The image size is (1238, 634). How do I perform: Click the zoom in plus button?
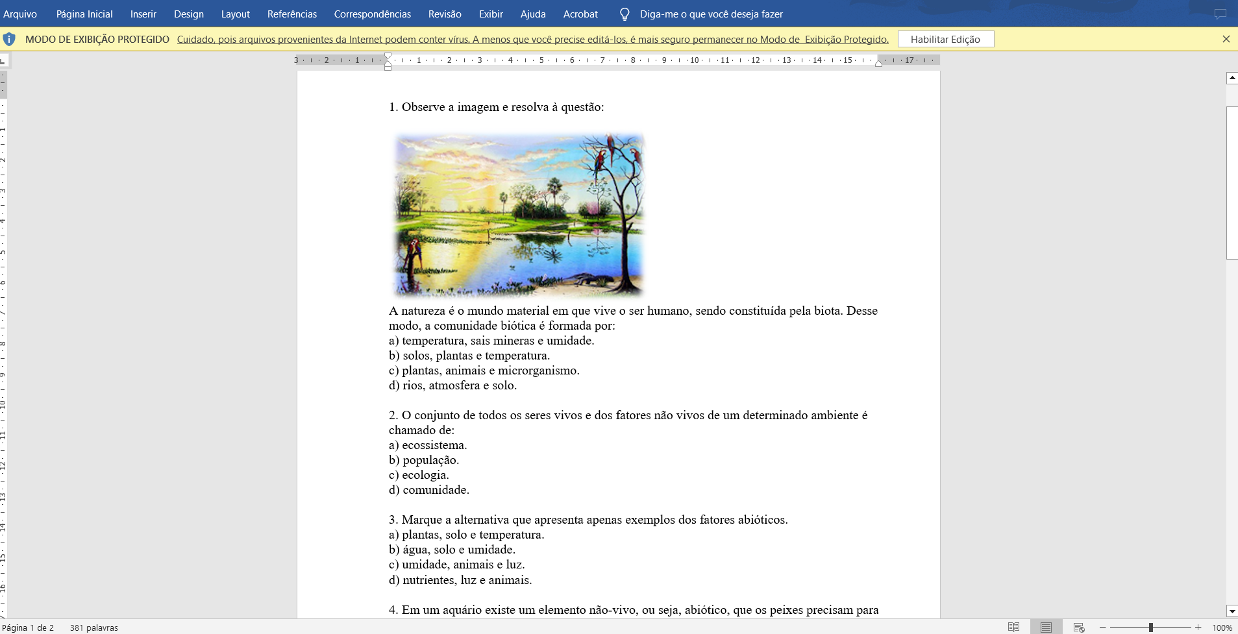(x=1198, y=628)
